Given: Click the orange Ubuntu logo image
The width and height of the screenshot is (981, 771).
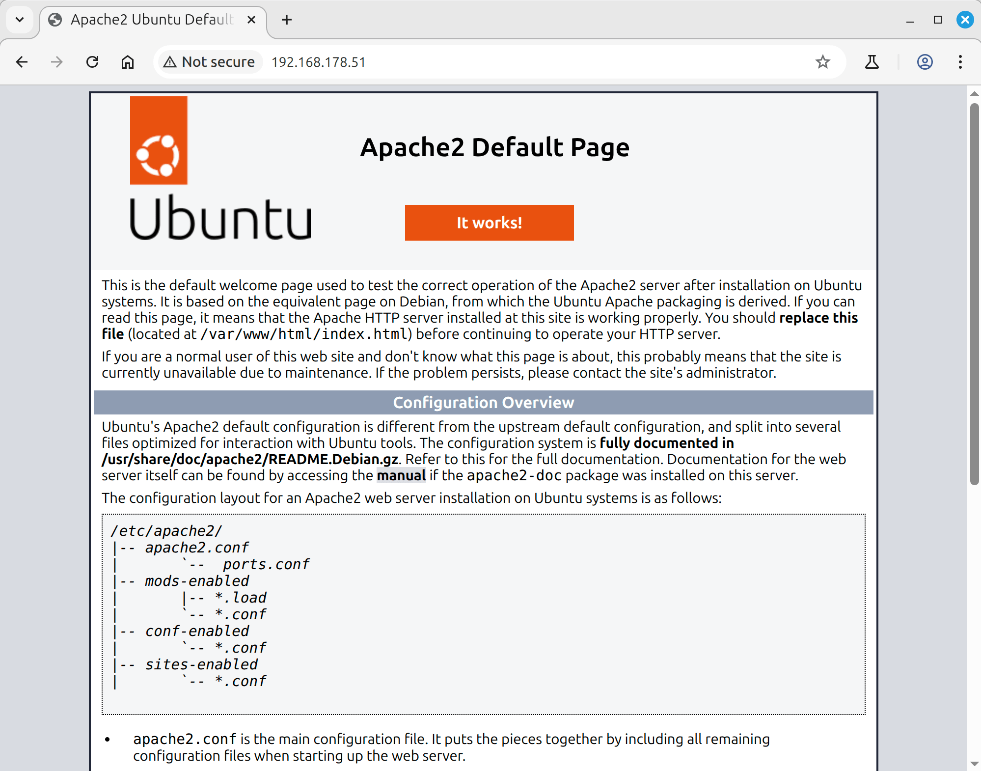Looking at the screenshot, I should point(159,140).
